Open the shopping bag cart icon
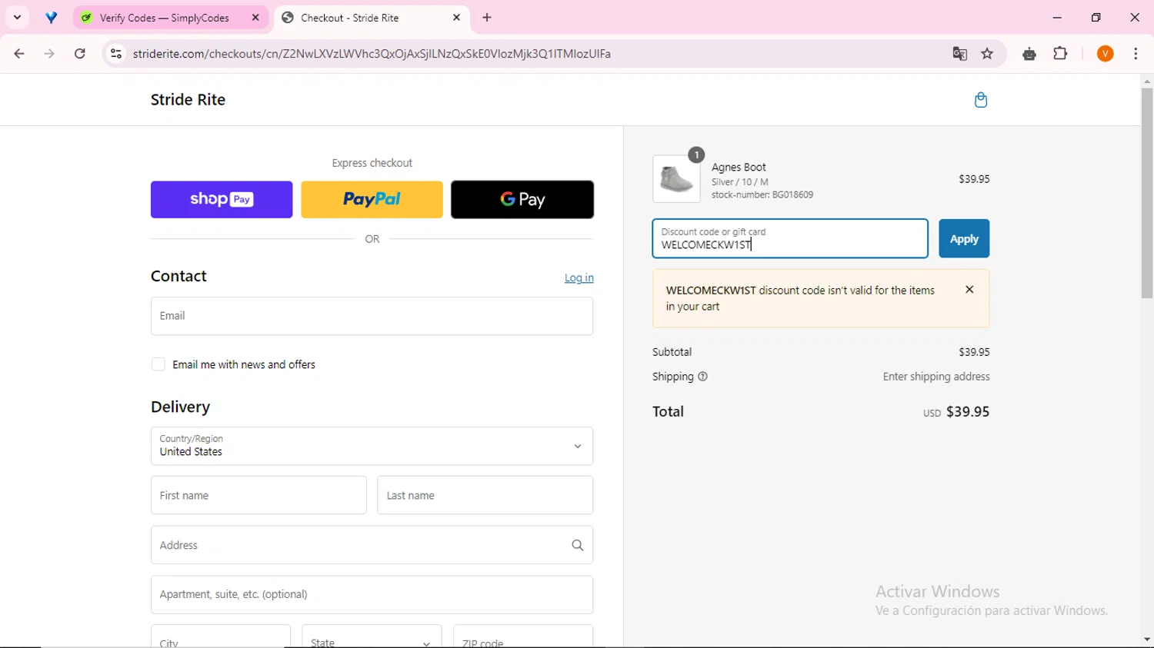Image resolution: width=1154 pixels, height=648 pixels. point(981,100)
